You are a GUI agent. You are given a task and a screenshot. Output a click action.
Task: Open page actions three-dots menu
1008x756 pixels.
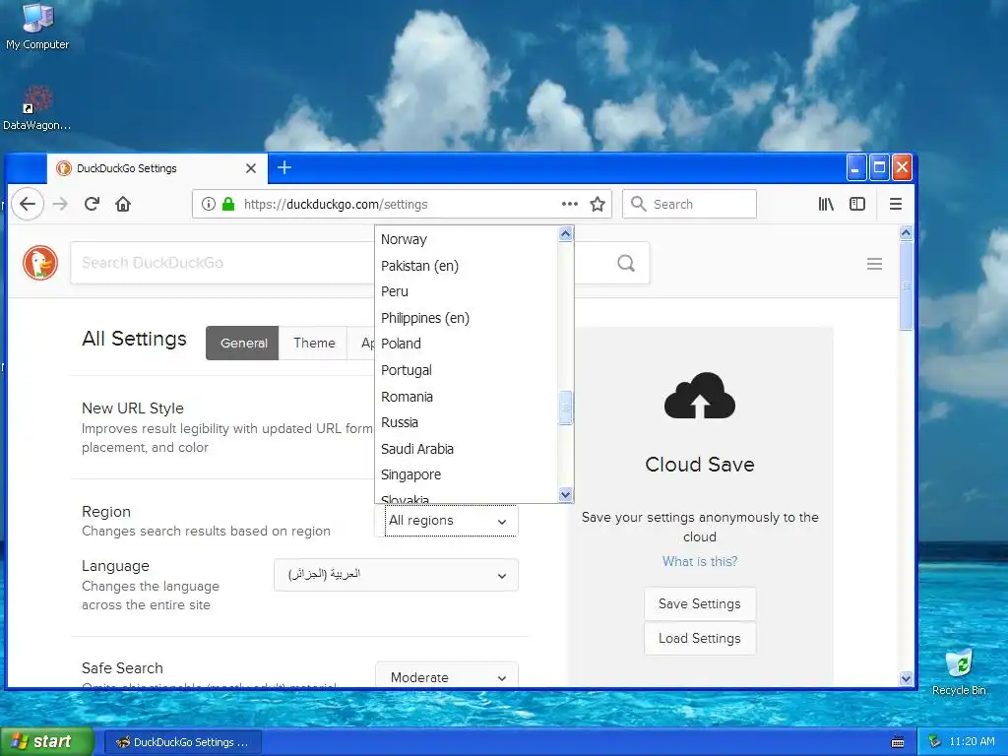tap(570, 205)
